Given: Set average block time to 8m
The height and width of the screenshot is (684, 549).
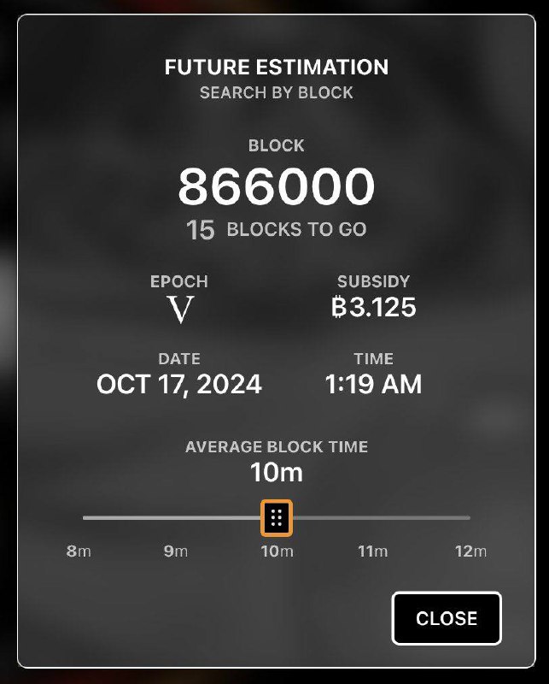Looking at the screenshot, I should click(x=79, y=551).
